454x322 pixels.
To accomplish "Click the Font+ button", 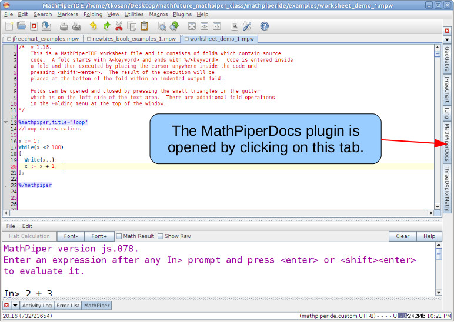I will pos(99,236).
